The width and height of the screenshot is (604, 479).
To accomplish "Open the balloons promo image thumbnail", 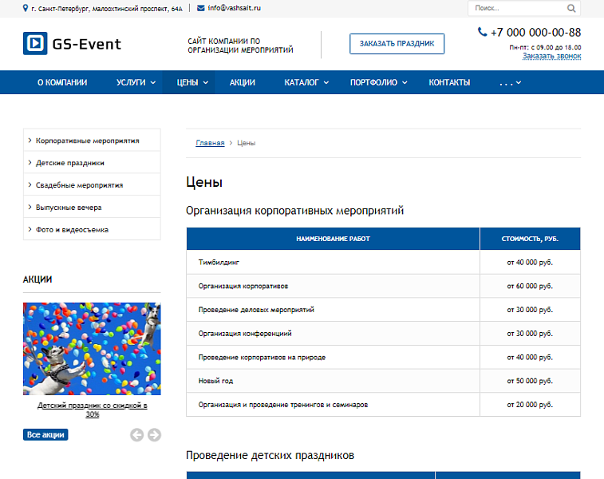I will point(92,349).
